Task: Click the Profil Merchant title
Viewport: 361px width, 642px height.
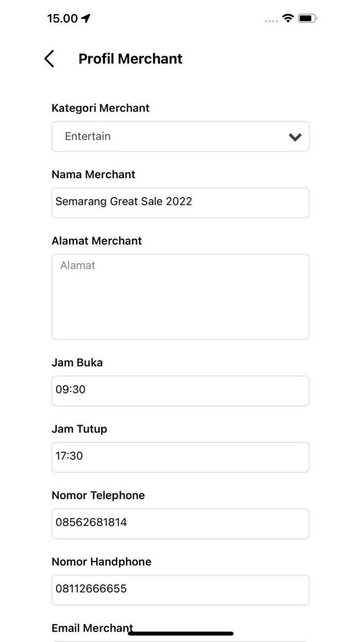Action: point(129,59)
